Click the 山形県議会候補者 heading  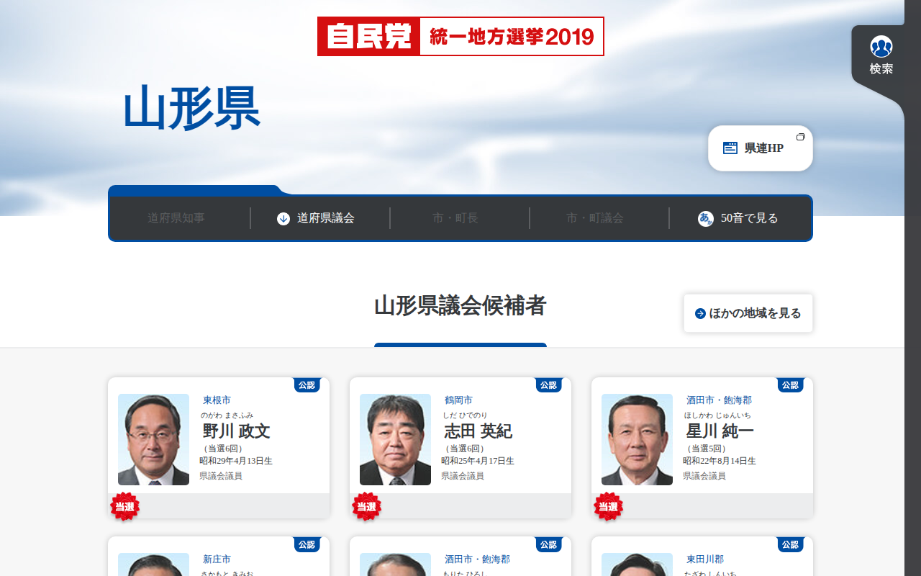(460, 306)
